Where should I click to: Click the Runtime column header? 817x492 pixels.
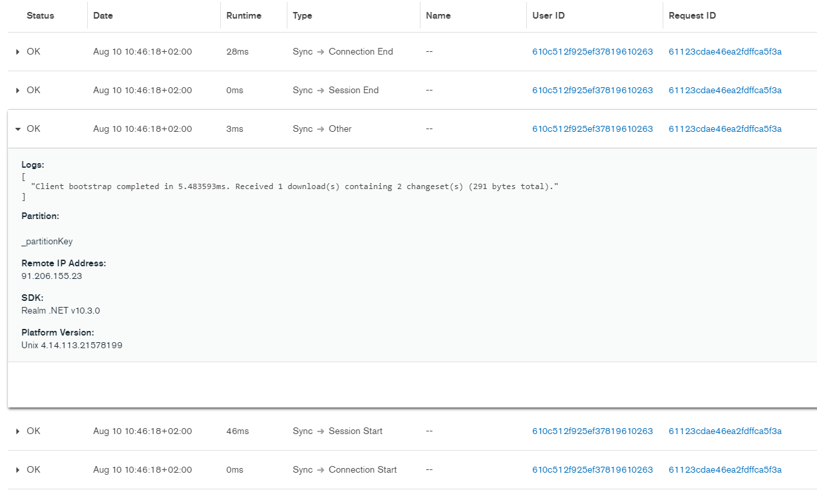pos(244,15)
